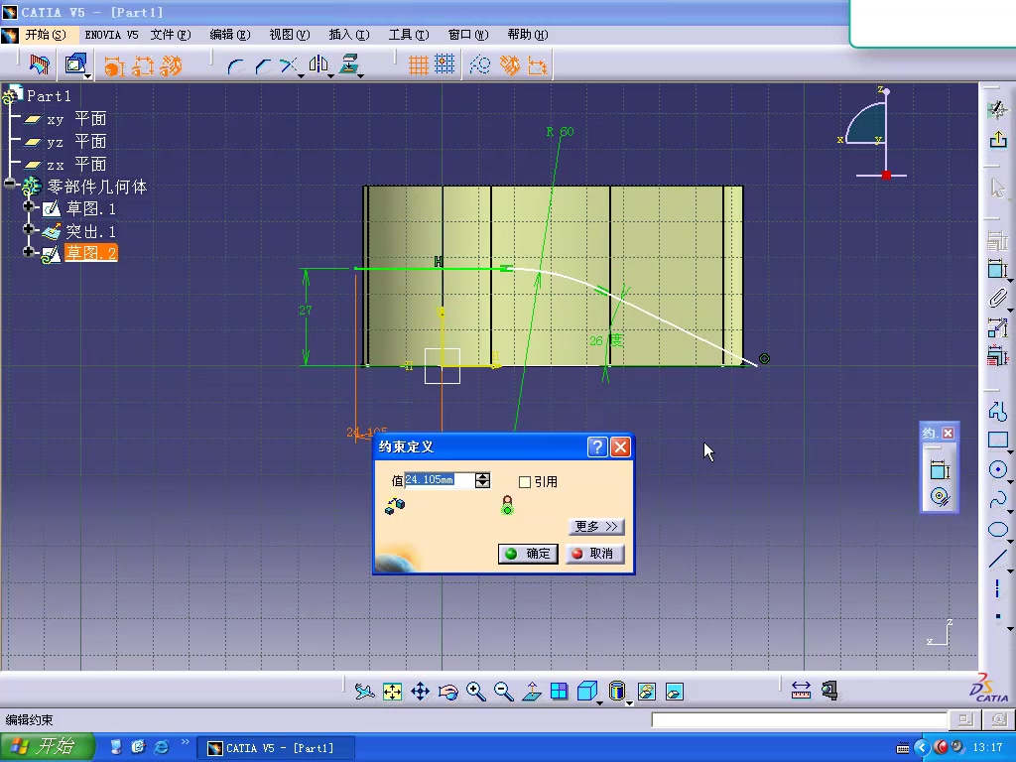This screenshot has height=762, width=1016.
Task: Select the Pan view icon
Action: tap(421, 692)
